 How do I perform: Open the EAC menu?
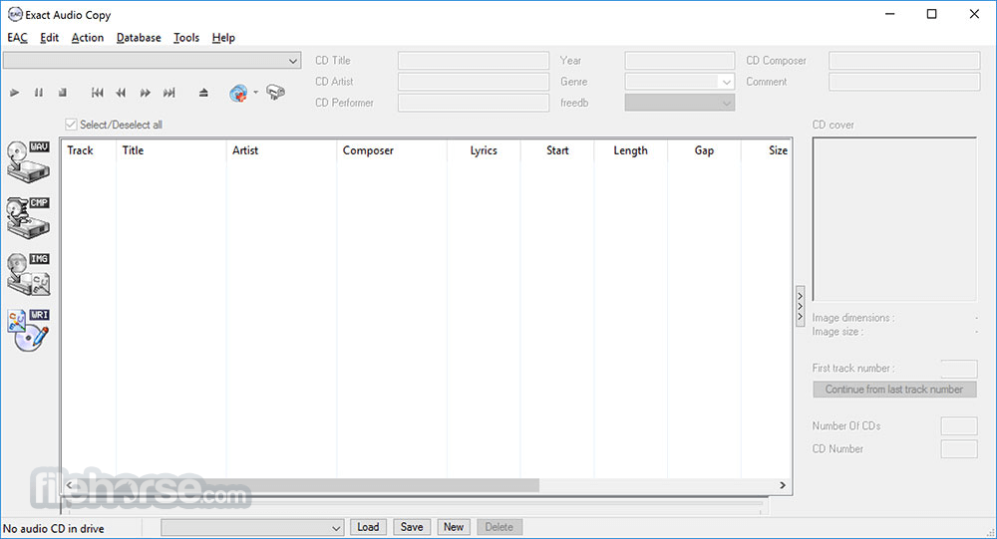pyautogui.click(x=17, y=38)
